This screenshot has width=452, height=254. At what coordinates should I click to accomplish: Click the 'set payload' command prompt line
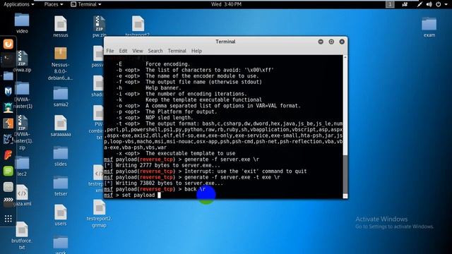(x=132, y=195)
